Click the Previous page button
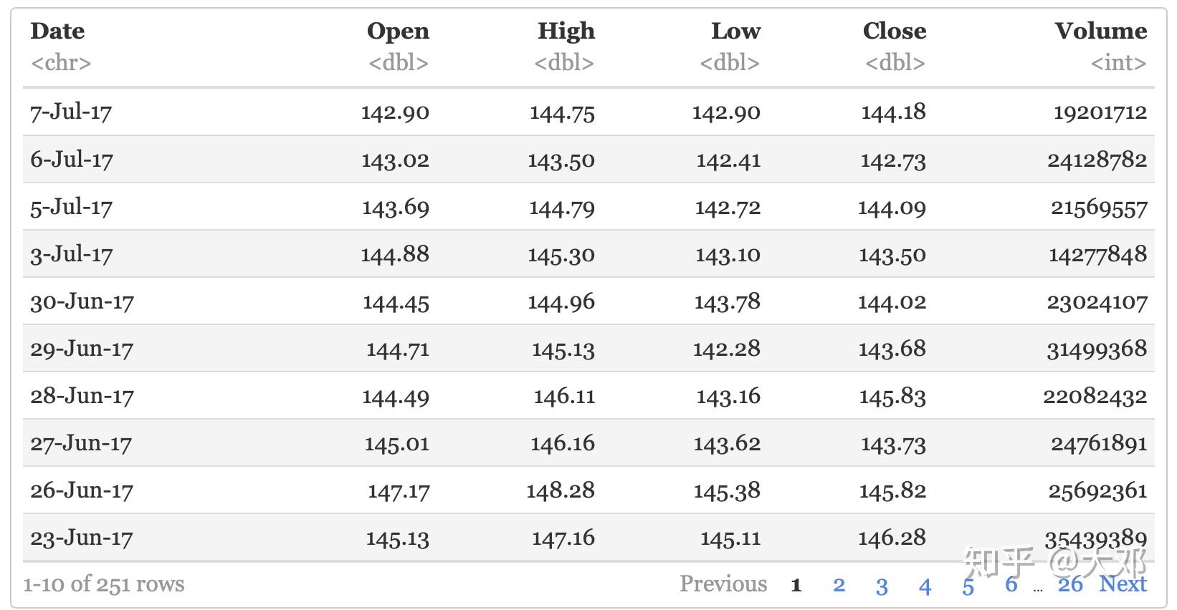 coord(723,584)
